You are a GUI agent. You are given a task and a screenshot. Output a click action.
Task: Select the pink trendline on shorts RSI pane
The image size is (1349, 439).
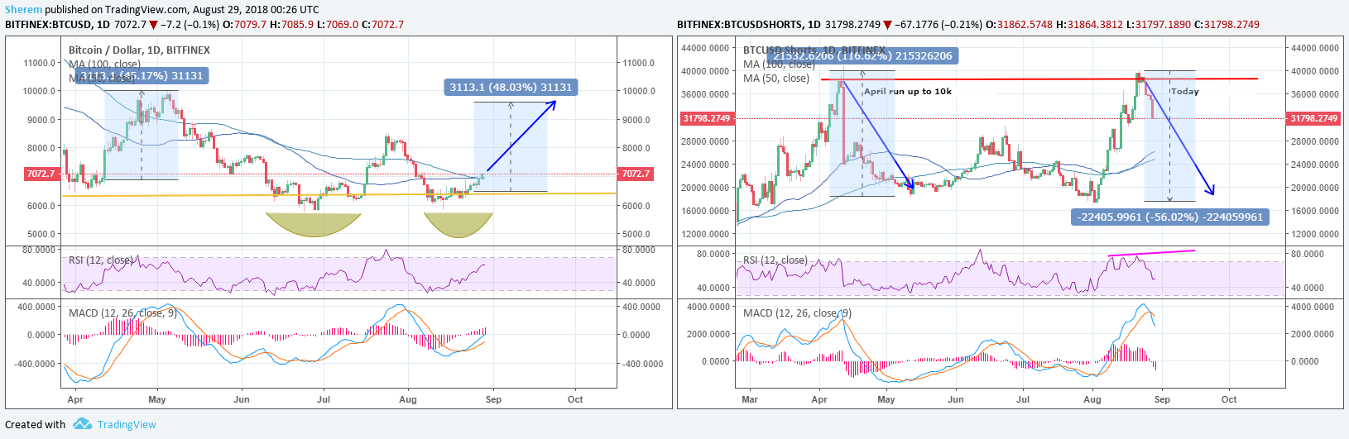point(1151,252)
